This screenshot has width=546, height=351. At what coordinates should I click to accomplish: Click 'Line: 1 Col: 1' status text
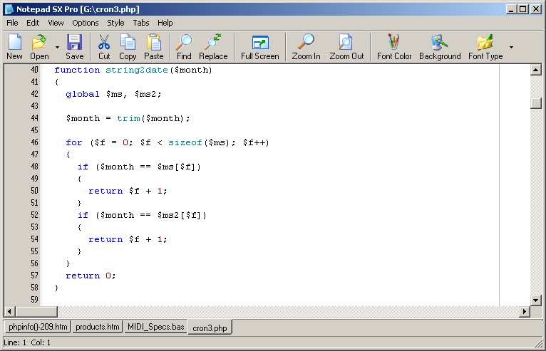pos(27,342)
